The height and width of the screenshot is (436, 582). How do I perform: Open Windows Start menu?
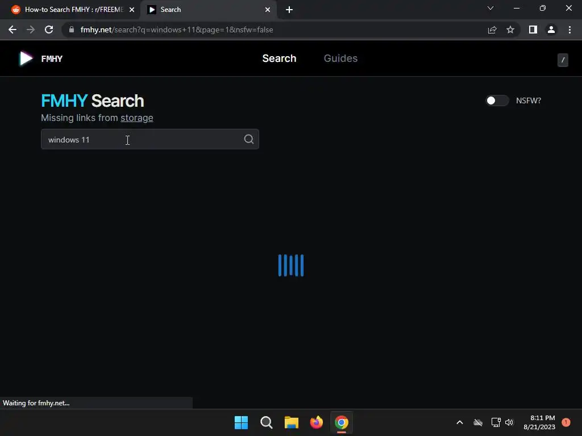[241, 422]
